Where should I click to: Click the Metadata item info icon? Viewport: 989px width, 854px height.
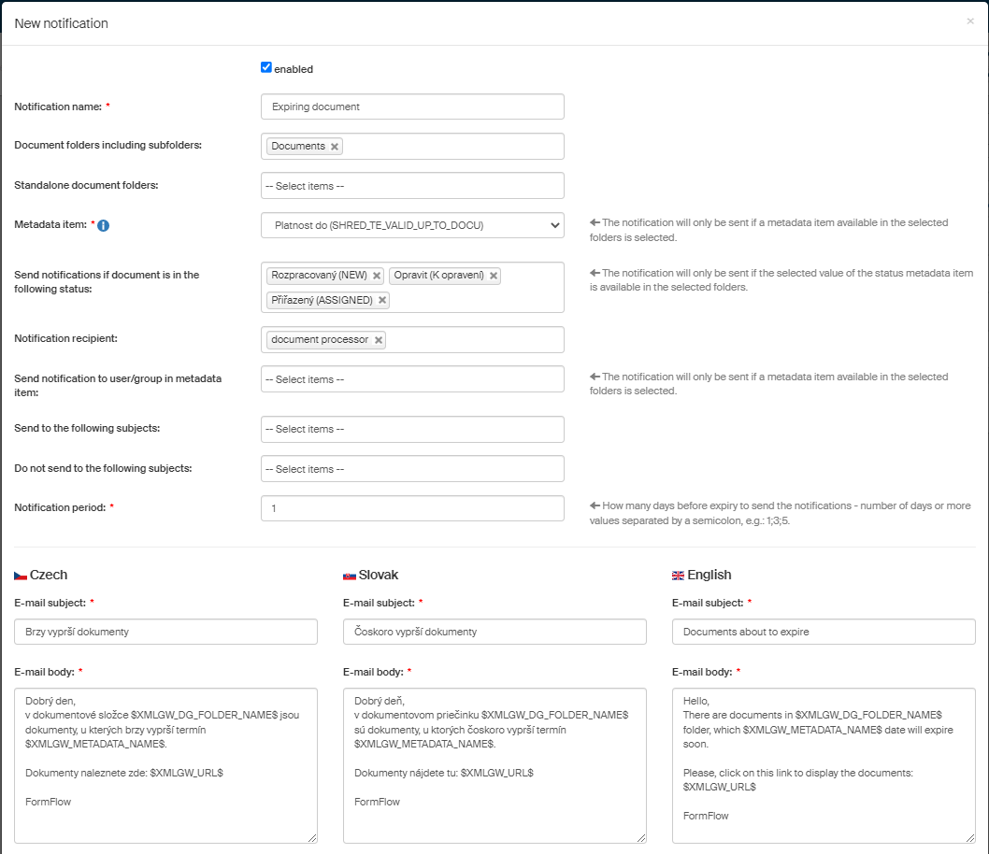(x=104, y=225)
